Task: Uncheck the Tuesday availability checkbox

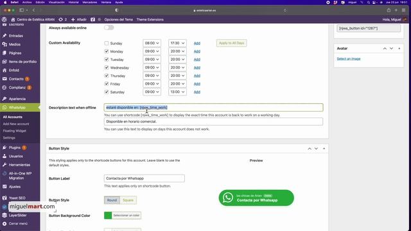Action: coord(107,60)
